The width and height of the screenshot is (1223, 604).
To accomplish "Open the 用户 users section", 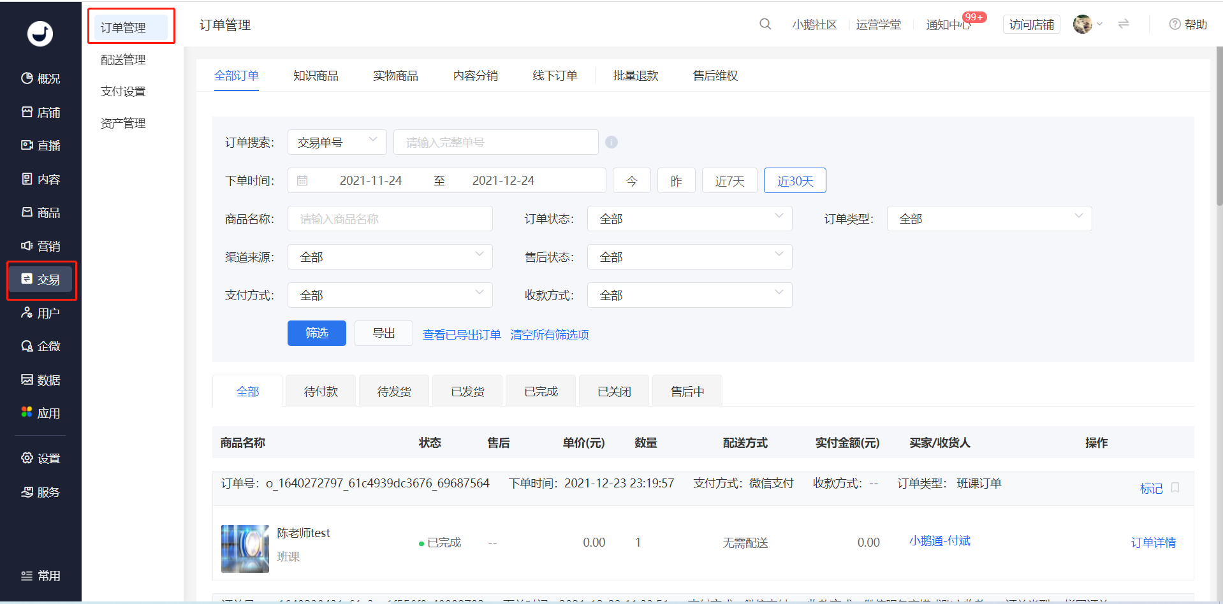I will [x=41, y=313].
